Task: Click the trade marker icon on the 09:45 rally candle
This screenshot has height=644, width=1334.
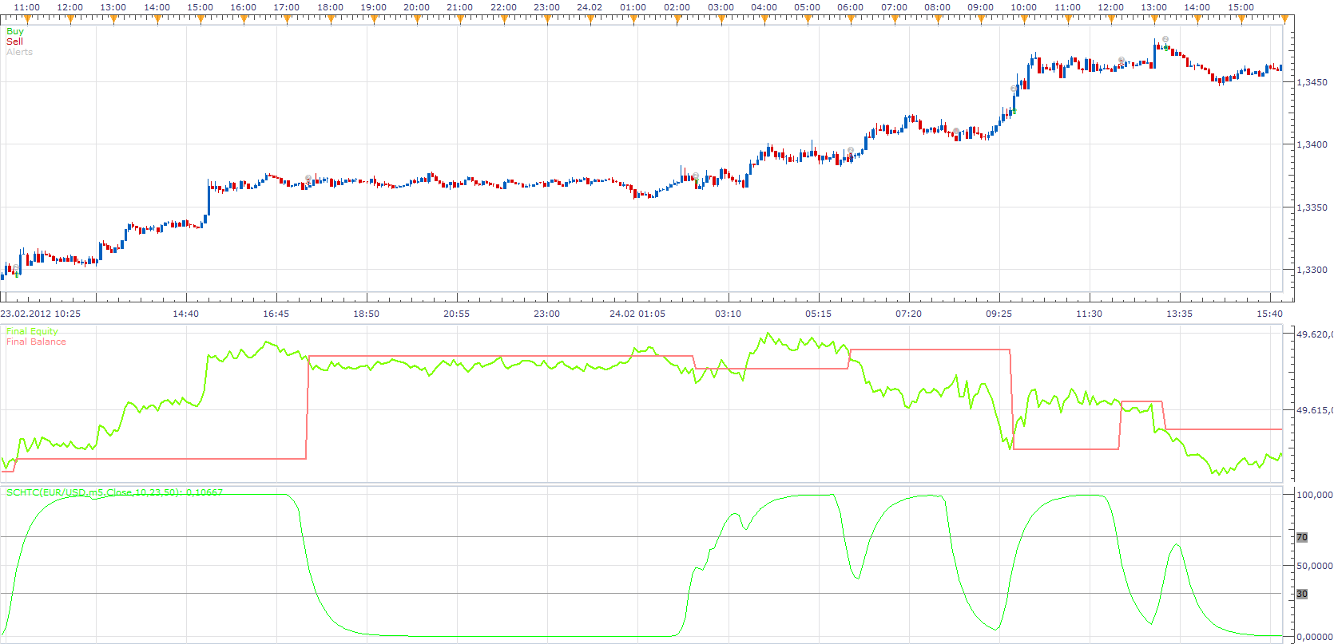Action: click(1014, 89)
